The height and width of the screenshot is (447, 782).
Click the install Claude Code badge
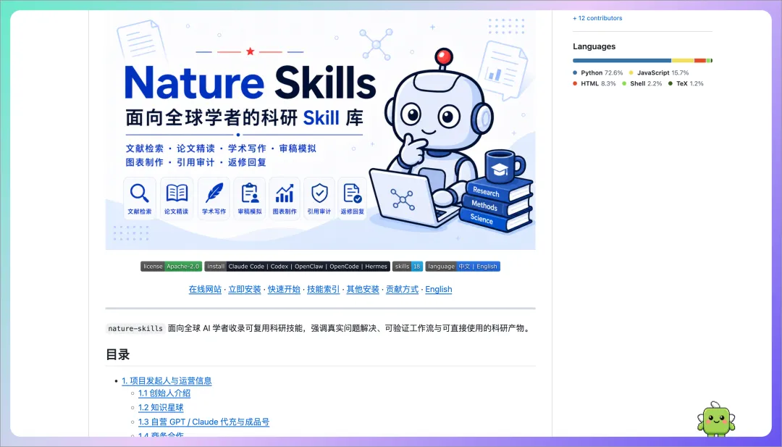pyautogui.click(x=298, y=267)
